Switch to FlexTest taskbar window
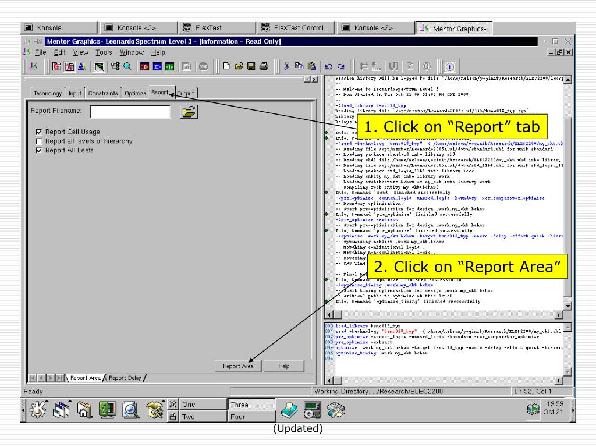Viewport: 596px width, 447px height. (218, 28)
